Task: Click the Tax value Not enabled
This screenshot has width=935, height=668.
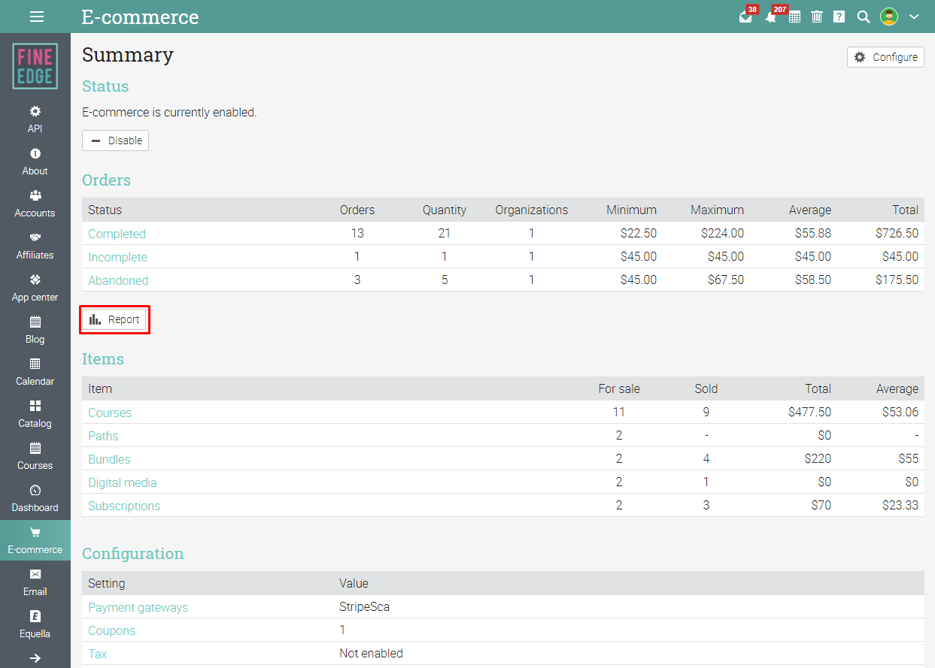Action: tap(371, 654)
